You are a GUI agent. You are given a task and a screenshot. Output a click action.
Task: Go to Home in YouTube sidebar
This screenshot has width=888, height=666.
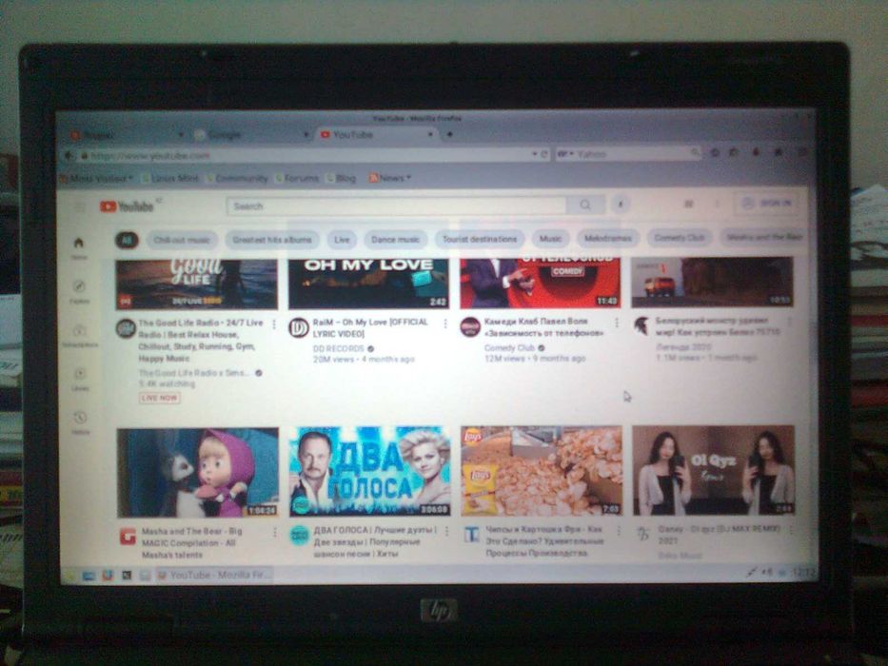pos(79,247)
